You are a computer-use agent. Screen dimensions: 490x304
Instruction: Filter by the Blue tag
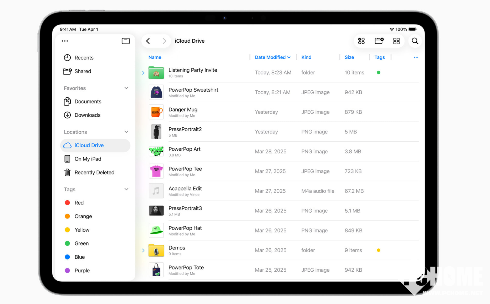(95, 257)
